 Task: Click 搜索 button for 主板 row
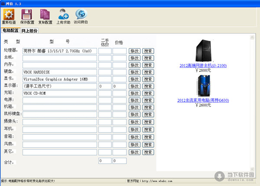point(148,58)
